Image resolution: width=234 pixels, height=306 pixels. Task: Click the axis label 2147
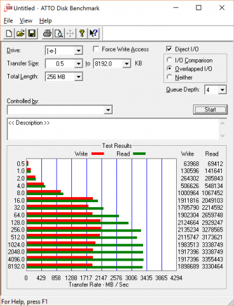(101, 278)
